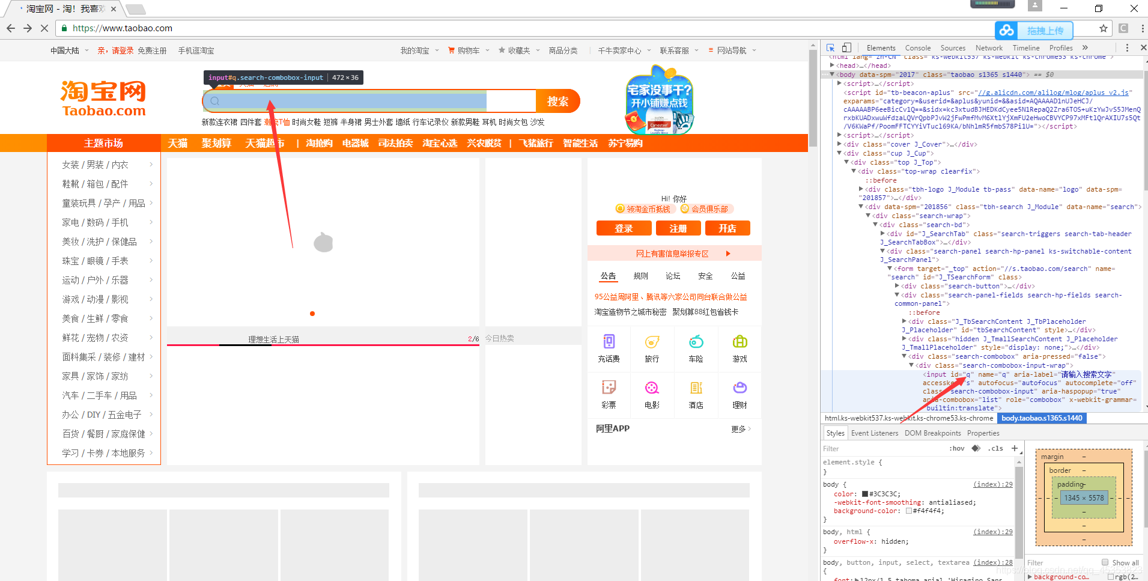This screenshot has width=1148, height=581.
Task: Expand the head element node
Action: [x=833, y=65]
